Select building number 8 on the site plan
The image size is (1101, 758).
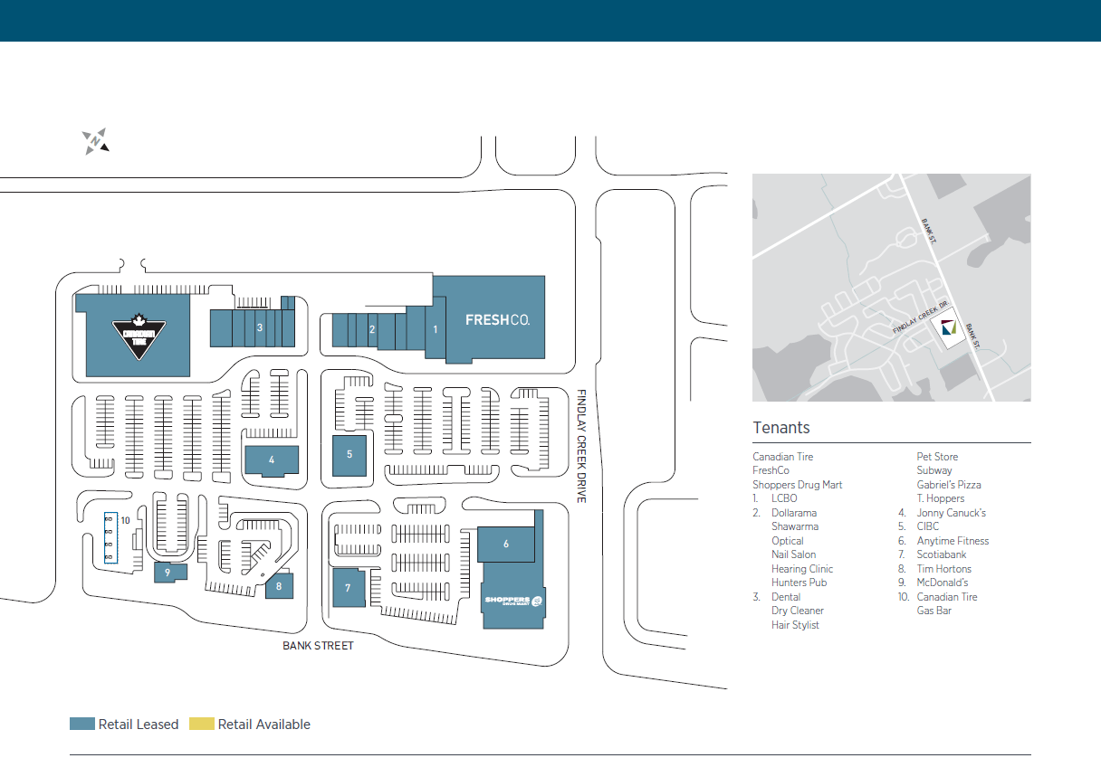point(279,586)
